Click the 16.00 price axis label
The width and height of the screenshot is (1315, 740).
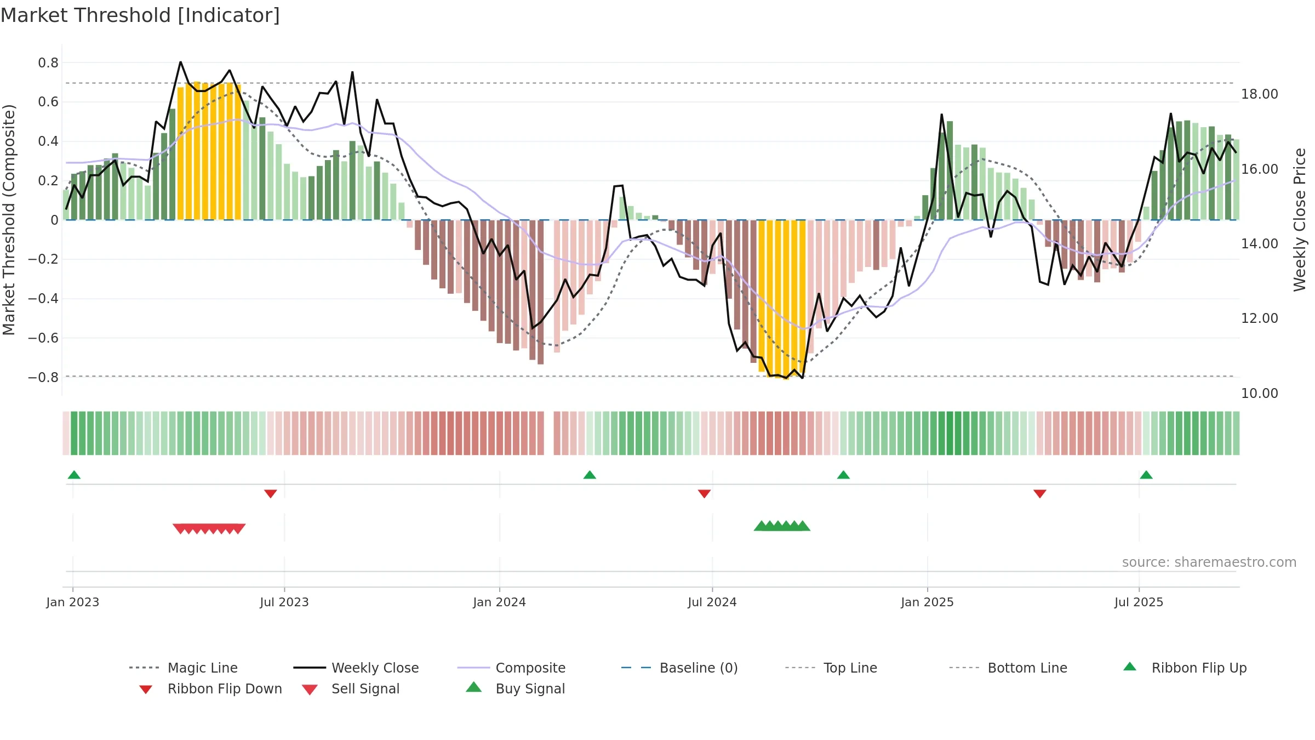[x=1260, y=169]
